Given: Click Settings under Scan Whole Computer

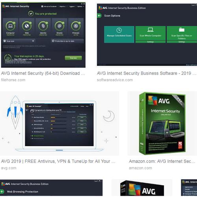Looking at the screenshot, I should pyautogui.click(x=151, y=42).
